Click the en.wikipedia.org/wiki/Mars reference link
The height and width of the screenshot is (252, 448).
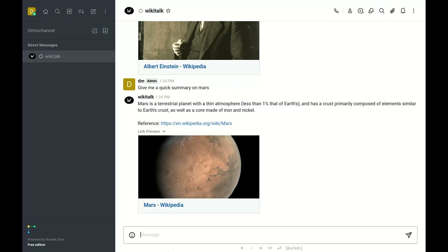click(196, 123)
